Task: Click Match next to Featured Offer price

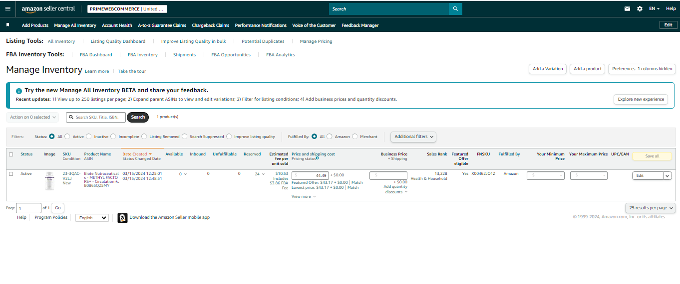Action: [357, 182]
